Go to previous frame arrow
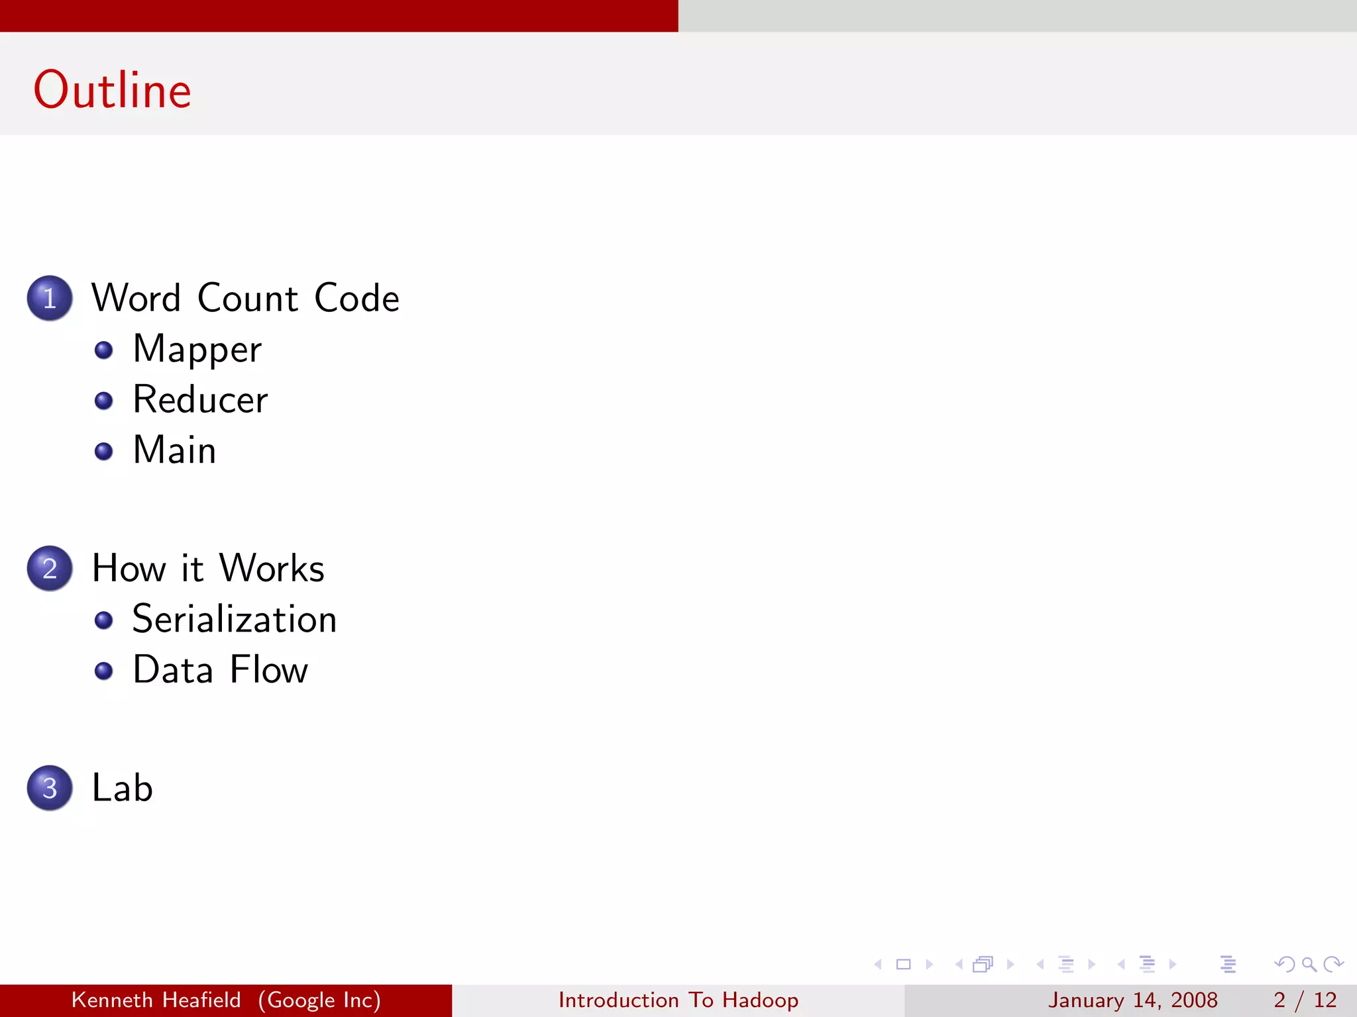The image size is (1357, 1017). [x=959, y=965]
